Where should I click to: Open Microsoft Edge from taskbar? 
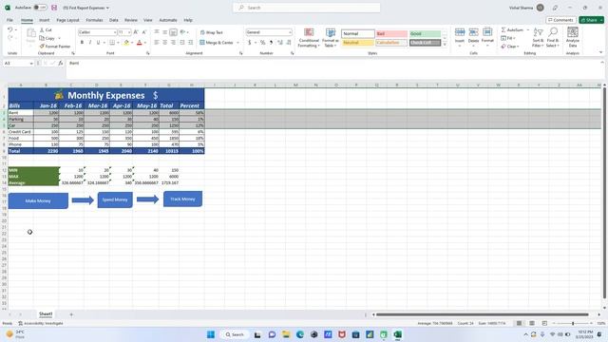300,334
